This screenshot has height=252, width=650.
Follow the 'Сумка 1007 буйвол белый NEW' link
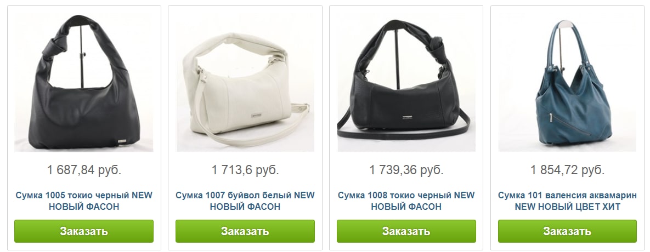tap(245, 196)
